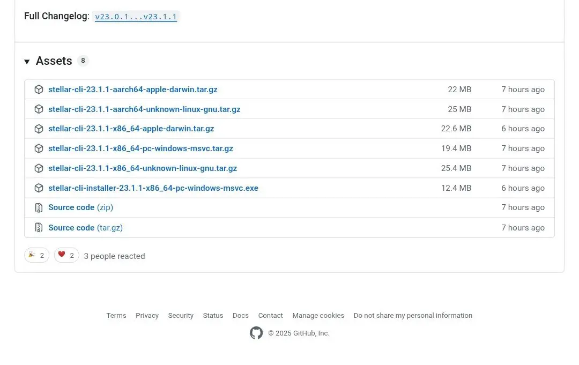Click the 12.4 MB size value
The image size is (579, 365).
(456, 188)
